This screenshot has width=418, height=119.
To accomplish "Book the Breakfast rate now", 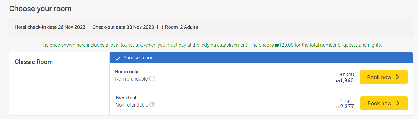I will [384, 103].
